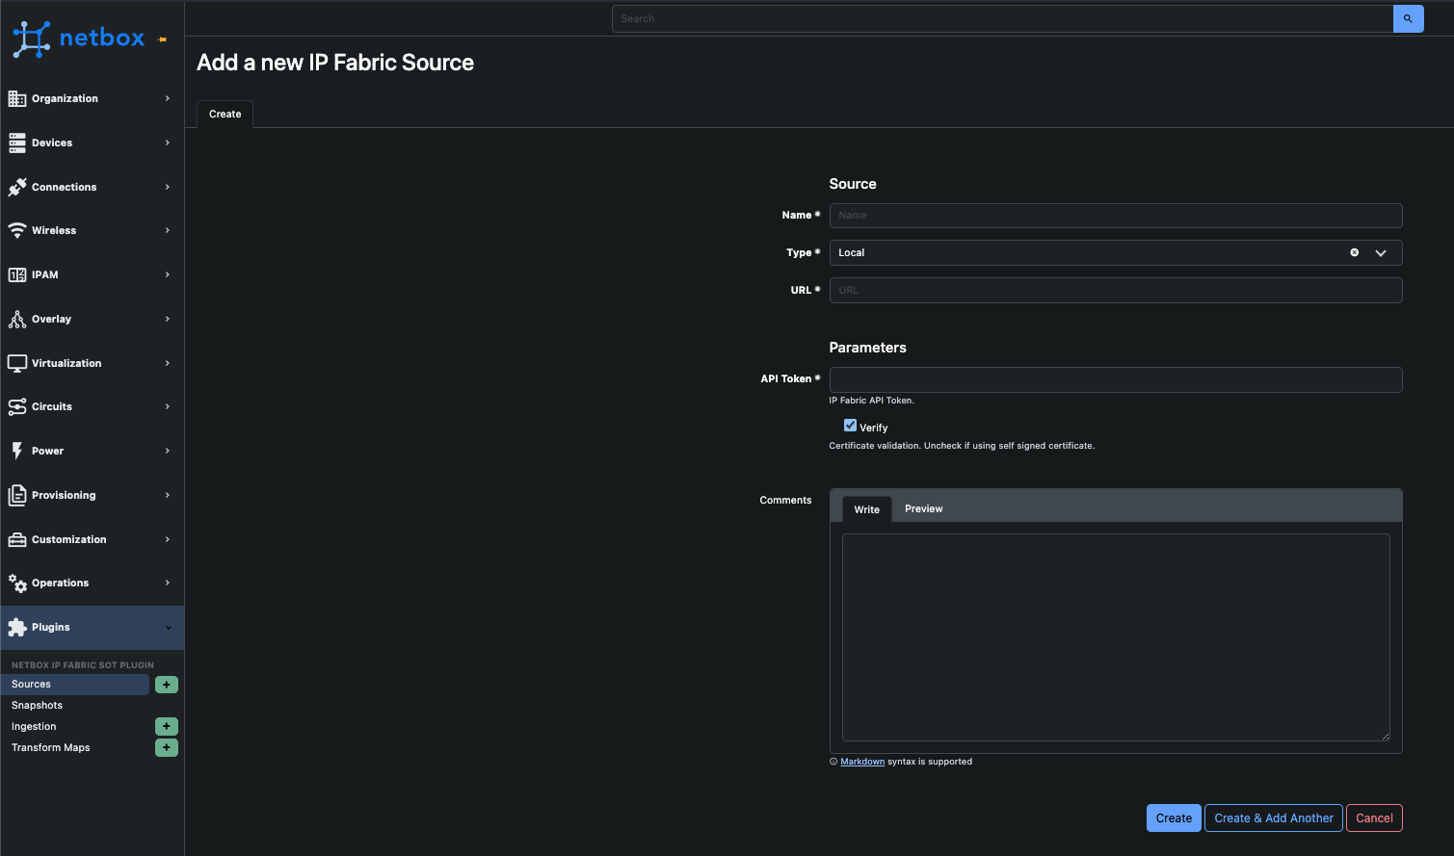Click the info icon beside Markdown note
Viewport: 1454px width, 856px height.
click(x=833, y=762)
